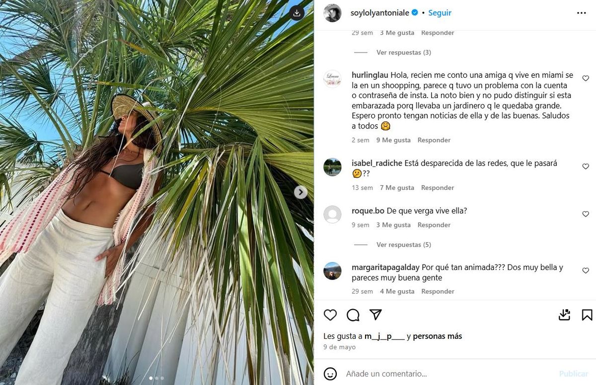Like roque.bo's comment heart
This screenshot has height=385, width=596.
point(586,214)
